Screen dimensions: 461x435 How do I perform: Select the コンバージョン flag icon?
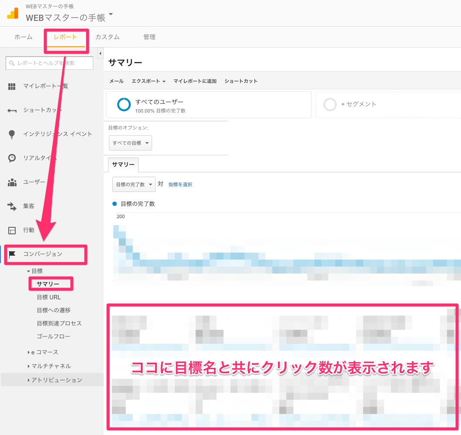point(12,254)
